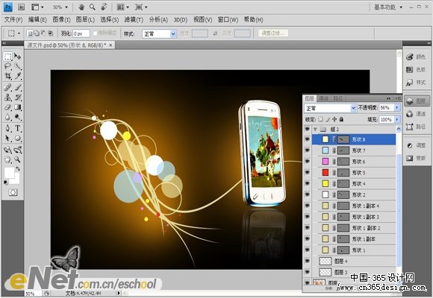Select the Hand tool in toolbox
Screen dimensions: 433x298
[7, 159]
